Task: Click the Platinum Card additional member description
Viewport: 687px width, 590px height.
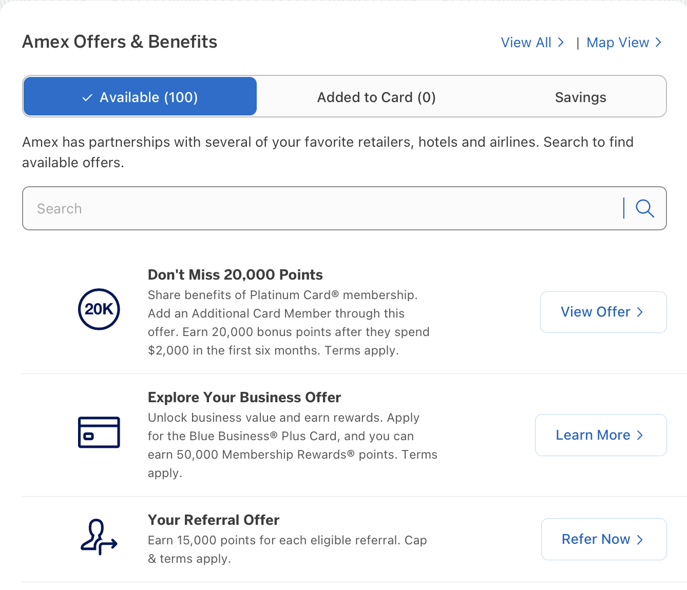Action: pos(289,323)
